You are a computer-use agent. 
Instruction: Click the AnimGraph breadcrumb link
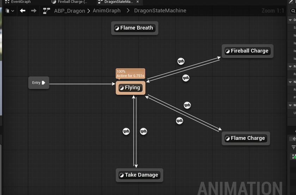click(106, 11)
